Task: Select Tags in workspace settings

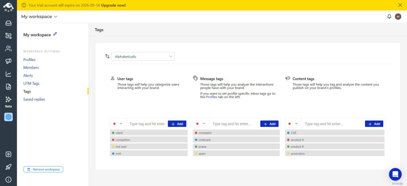Action: click(27, 91)
